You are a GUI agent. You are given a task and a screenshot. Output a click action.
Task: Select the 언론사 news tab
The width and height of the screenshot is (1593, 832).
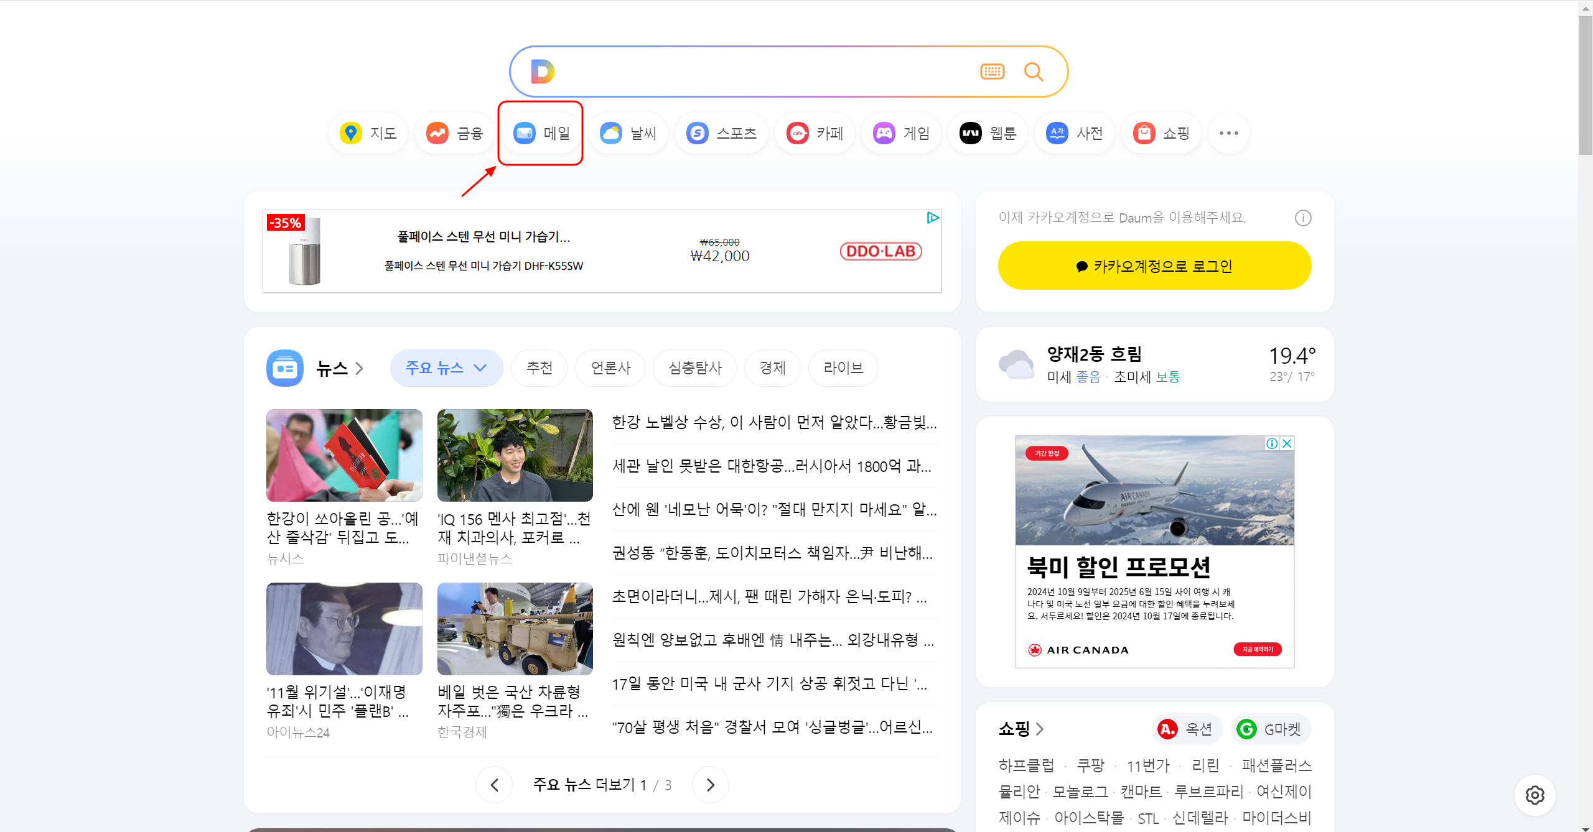point(610,368)
